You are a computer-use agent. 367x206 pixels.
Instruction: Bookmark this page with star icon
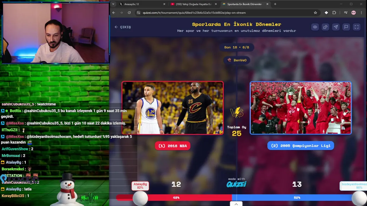[315, 13]
